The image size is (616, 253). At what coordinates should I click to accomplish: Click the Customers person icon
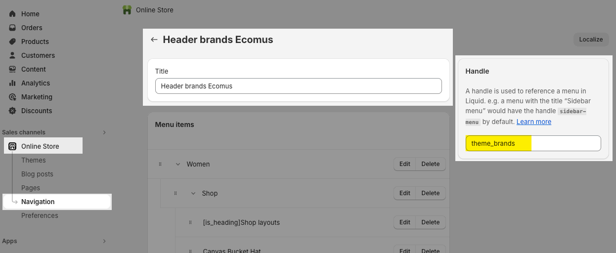coord(12,55)
